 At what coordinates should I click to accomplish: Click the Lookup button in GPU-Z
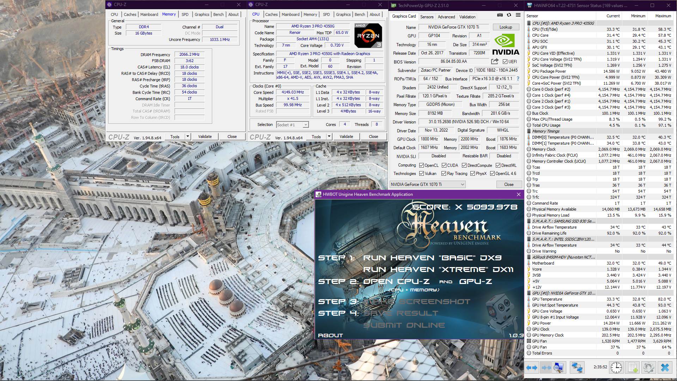[506, 27]
